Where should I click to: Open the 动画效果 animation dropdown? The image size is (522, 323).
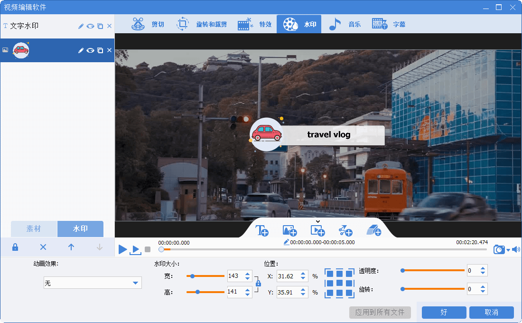pyautogui.click(x=93, y=283)
